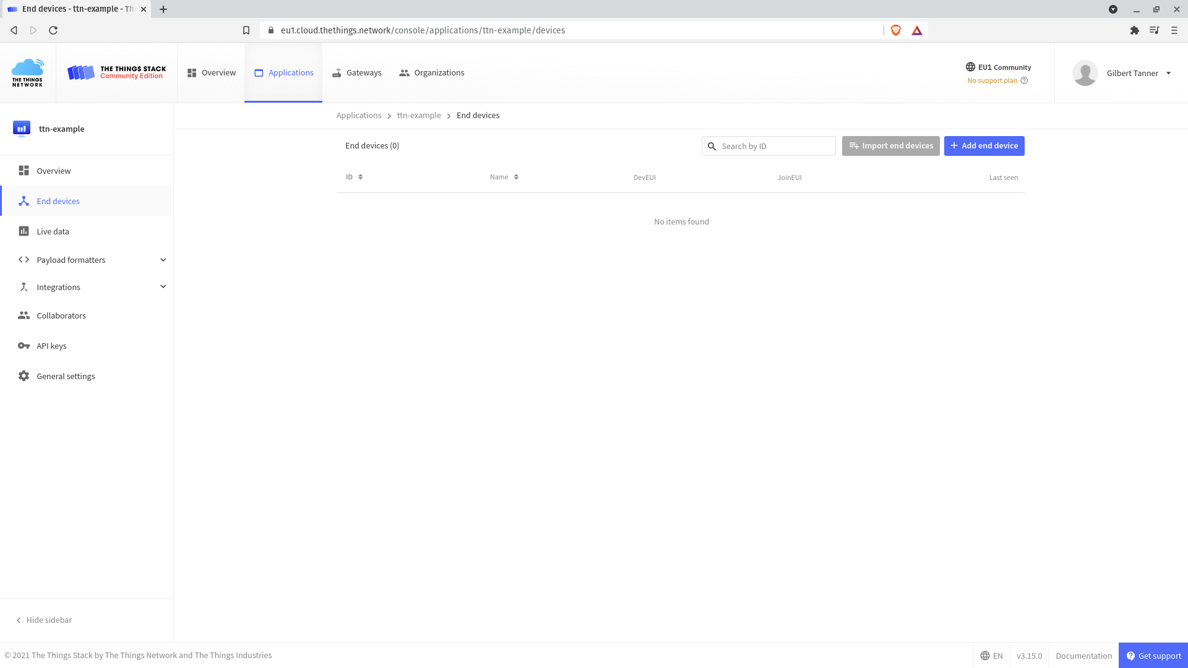
Task: Click the General settings gear icon
Action: 24,376
